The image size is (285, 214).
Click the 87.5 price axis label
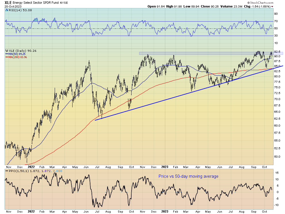tap(277, 61)
